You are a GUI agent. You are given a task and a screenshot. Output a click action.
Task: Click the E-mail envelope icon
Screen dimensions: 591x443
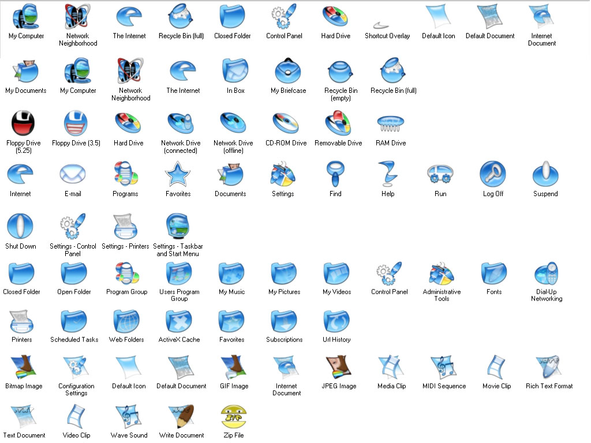(x=73, y=174)
